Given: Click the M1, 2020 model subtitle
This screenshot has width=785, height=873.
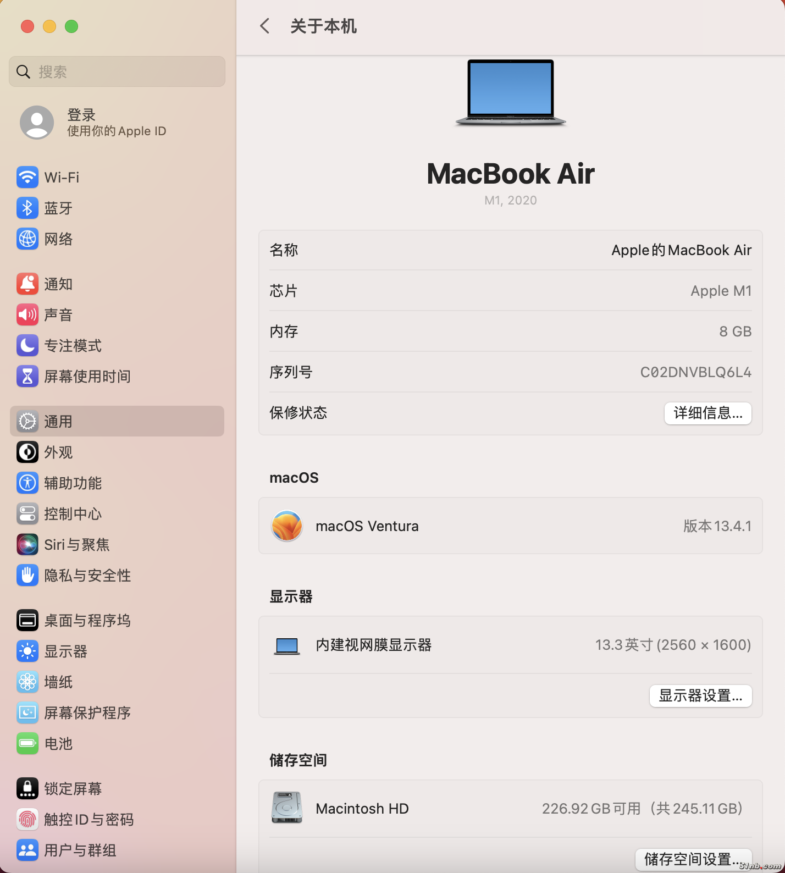Looking at the screenshot, I should (511, 200).
